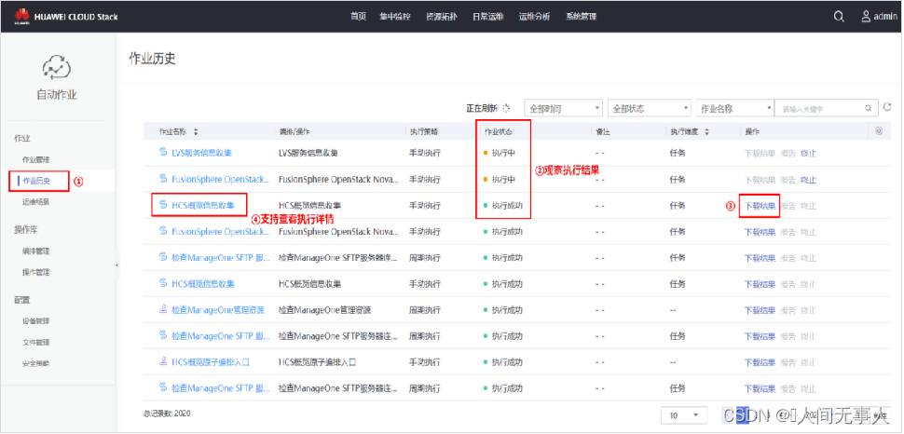Click the refresh icon beside the keyword search

pos(887,107)
